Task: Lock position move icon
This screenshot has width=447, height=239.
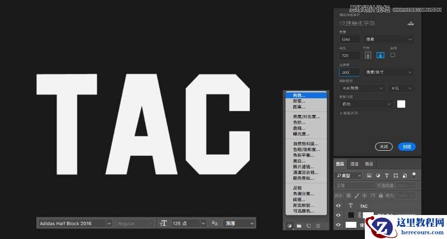Action: pyautogui.click(x=365, y=195)
